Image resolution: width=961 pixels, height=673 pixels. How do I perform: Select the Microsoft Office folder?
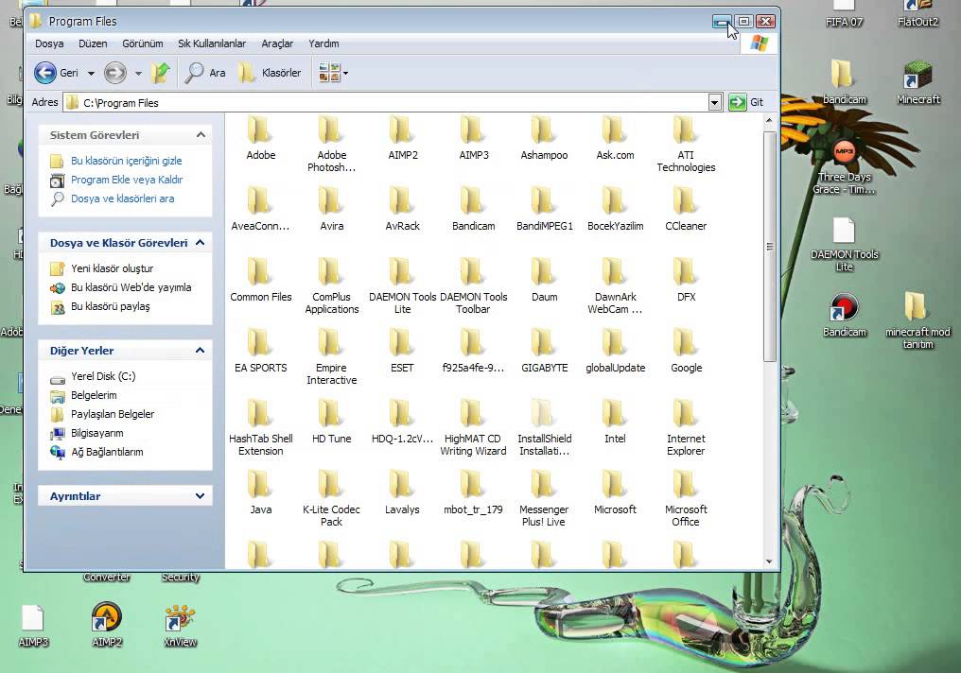point(686,500)
